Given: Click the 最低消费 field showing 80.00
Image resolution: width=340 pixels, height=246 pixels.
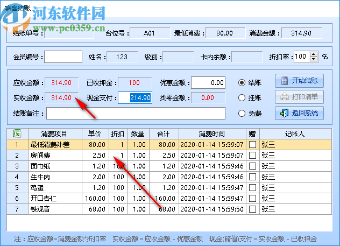Looking at the screenshot, I should pos(225,33).
